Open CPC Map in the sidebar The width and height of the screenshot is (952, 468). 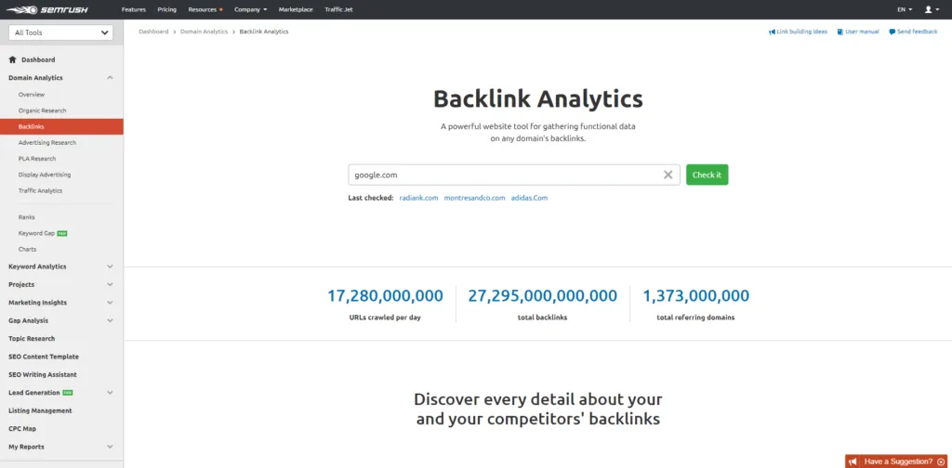click(x=22, y=429)
